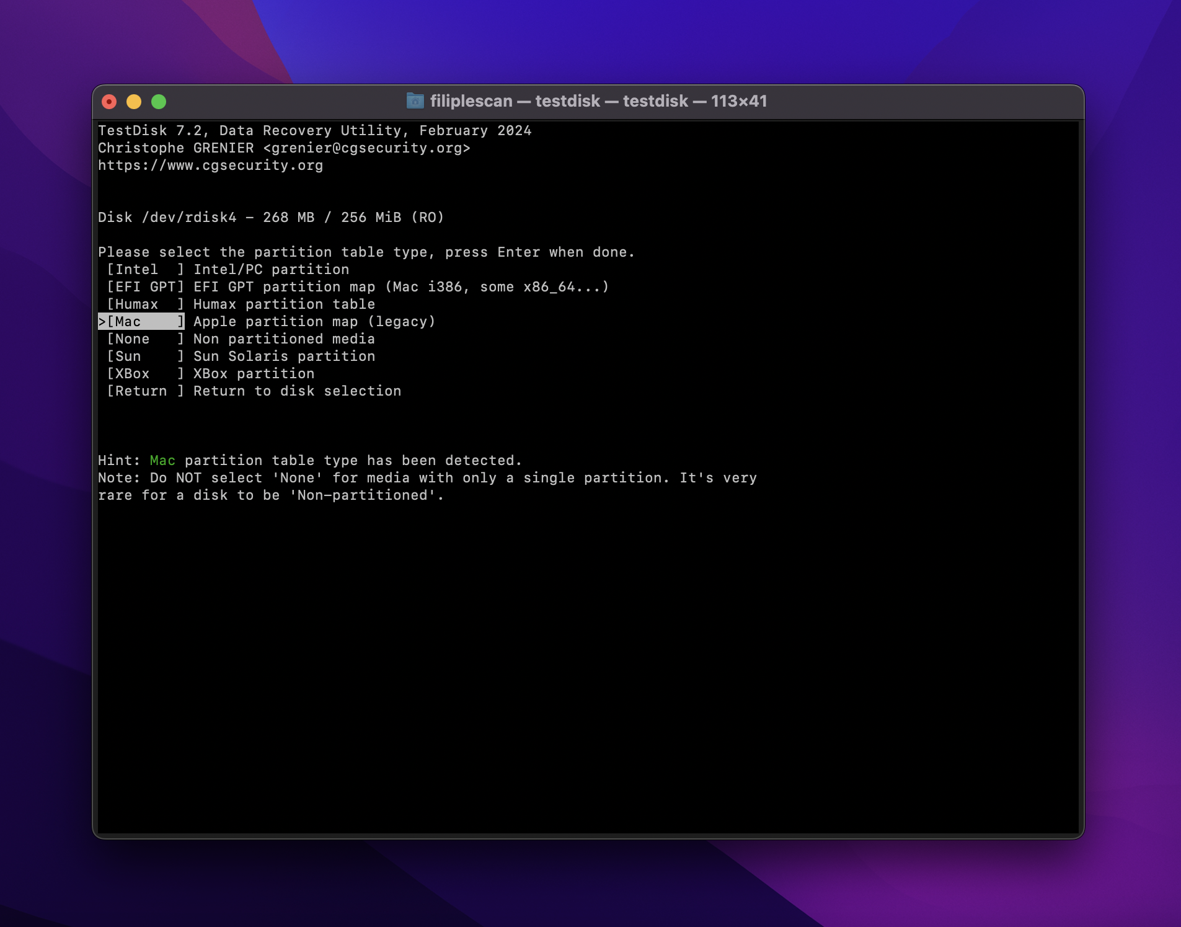
Task: Click the https://www.cgsecurity.org URL
Action: (x=211, y=166)
